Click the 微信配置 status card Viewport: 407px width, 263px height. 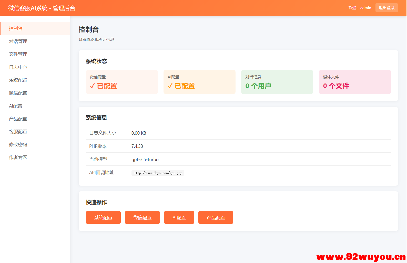(122, 82)
